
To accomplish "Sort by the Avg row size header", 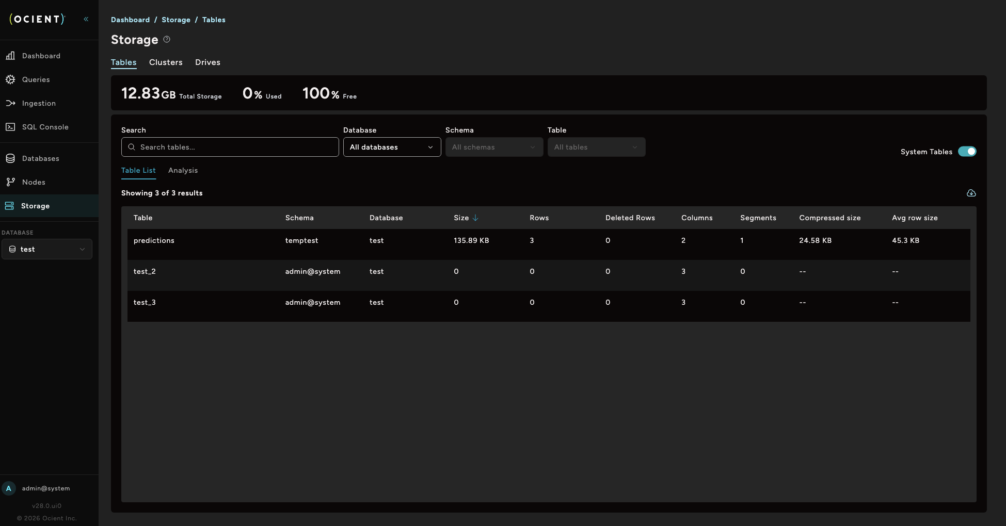I will coord(915,218).
